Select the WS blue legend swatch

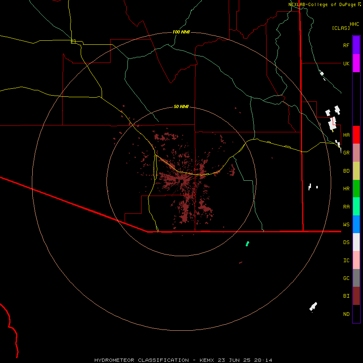pyautogui.click(x=356, y=224)
